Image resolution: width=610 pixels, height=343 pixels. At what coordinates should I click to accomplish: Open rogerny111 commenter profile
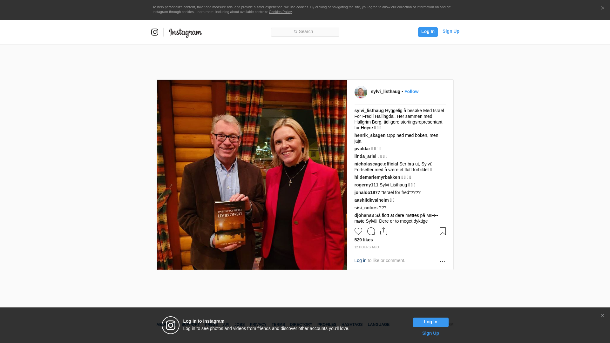pyautogui.click(x=366, y=185)
